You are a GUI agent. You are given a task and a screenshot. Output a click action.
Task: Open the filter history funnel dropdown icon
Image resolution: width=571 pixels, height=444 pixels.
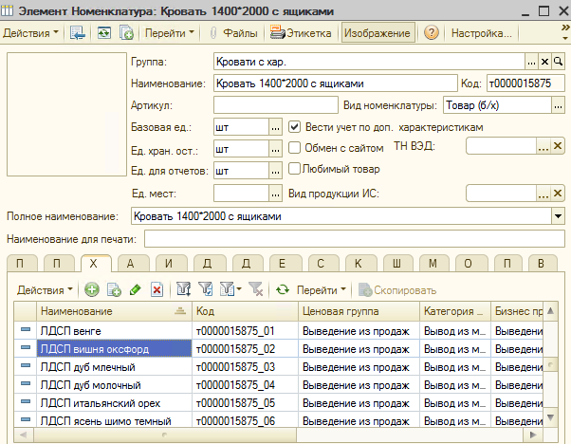pos(230,290)
